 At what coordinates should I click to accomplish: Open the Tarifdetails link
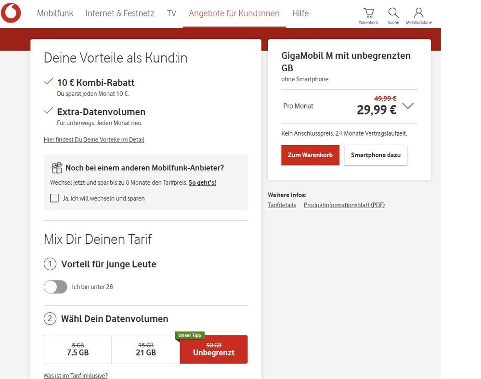click(x=282, y=205)
